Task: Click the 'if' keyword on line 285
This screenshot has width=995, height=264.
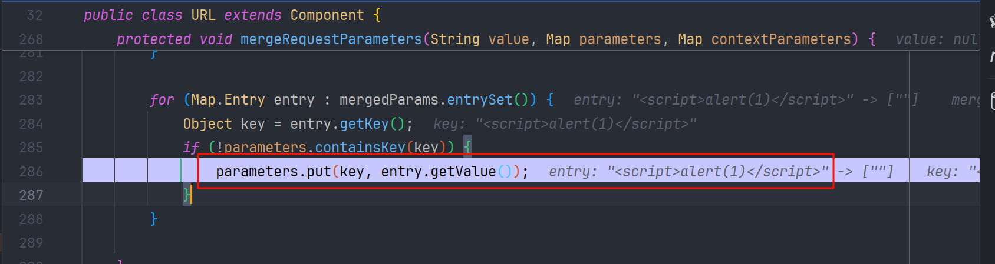Action: (x=191, y=147)
